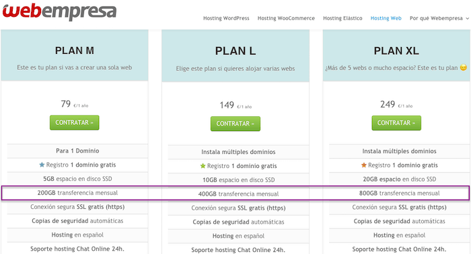
Task: Click CONTRATAR button for Plan L
Action: [235, 124]
